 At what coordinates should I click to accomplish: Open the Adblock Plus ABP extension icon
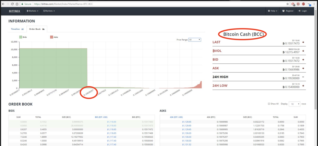tap(303, 4)
